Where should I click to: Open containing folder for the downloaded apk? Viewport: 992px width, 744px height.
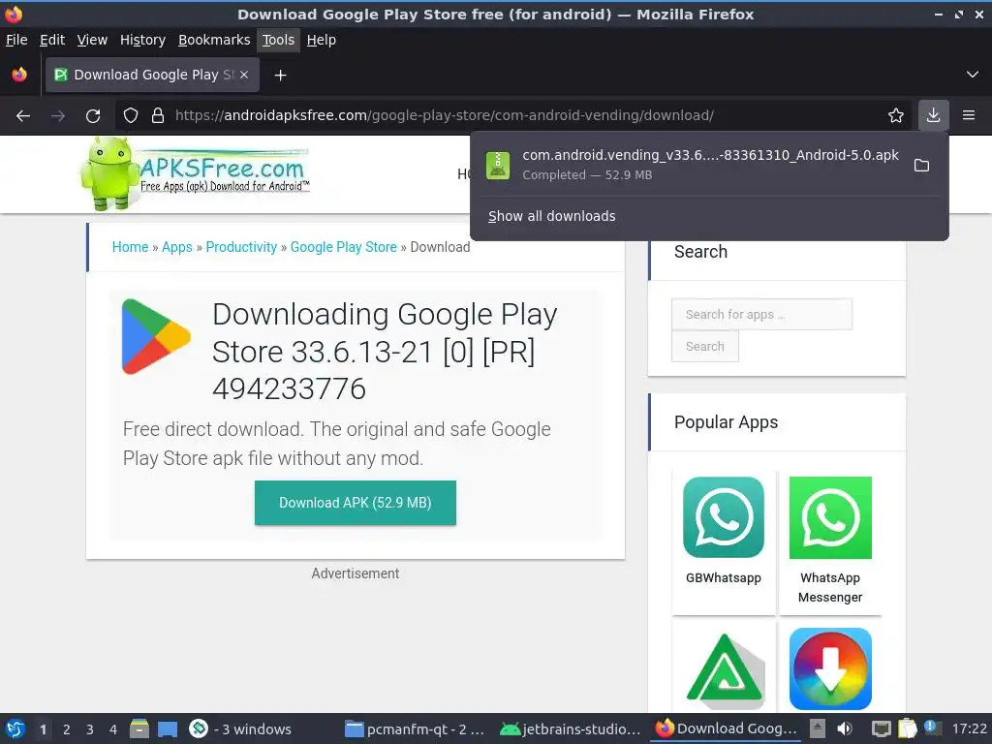[x=922, y=165]
